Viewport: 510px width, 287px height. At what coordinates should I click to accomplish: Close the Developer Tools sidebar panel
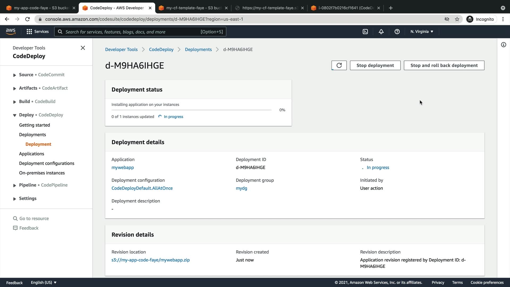(x=83, y=48)
